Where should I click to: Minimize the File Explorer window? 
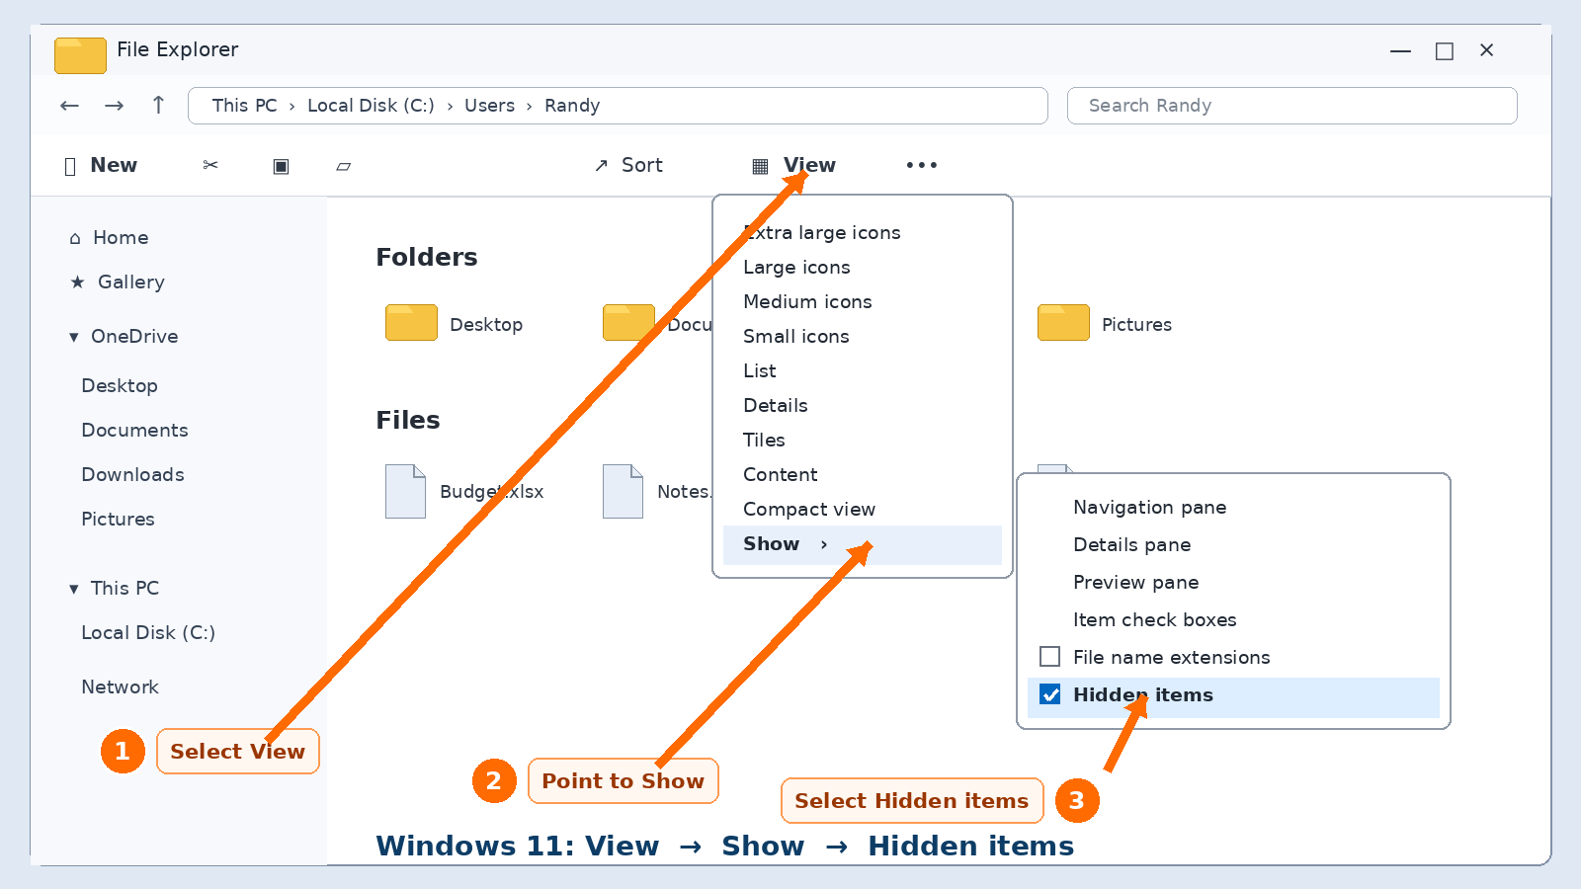click(1400, 50)
